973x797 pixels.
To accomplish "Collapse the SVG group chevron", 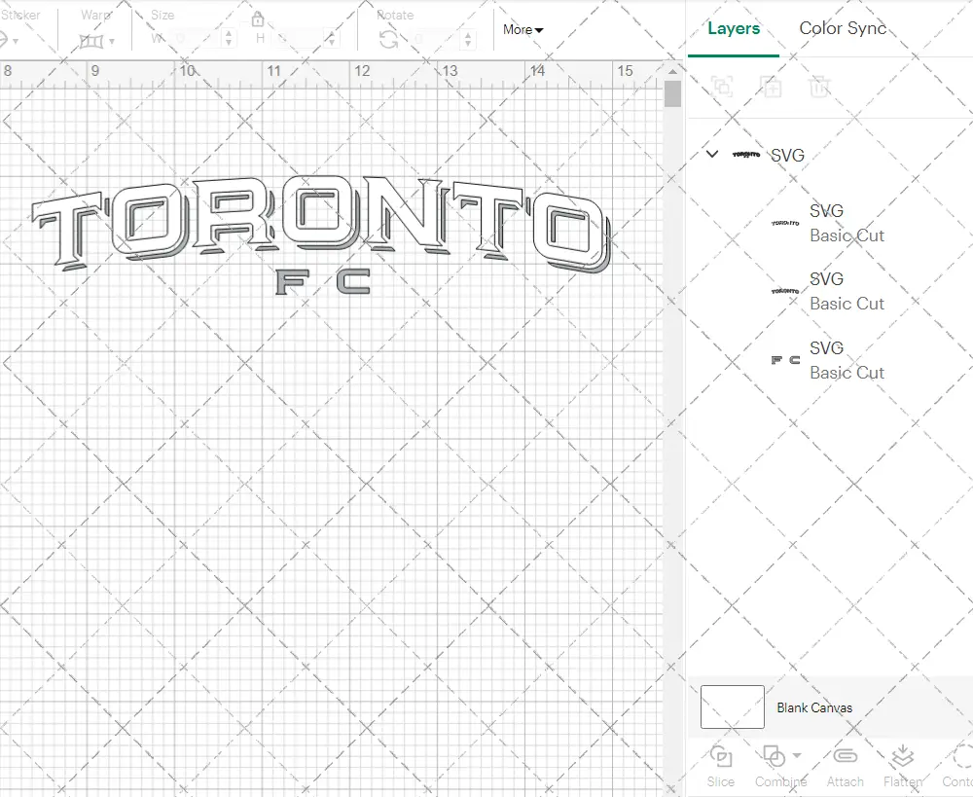I will click(x=712, y=154).
